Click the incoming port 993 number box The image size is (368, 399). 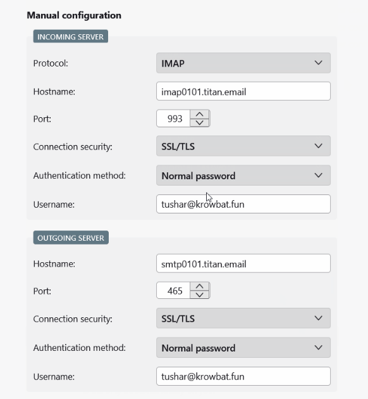pyautogui.click(x=173, y=118)
